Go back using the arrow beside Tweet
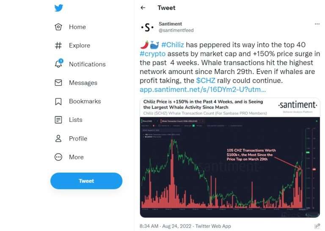Screen dimensions: 325x231 point(143,8)
